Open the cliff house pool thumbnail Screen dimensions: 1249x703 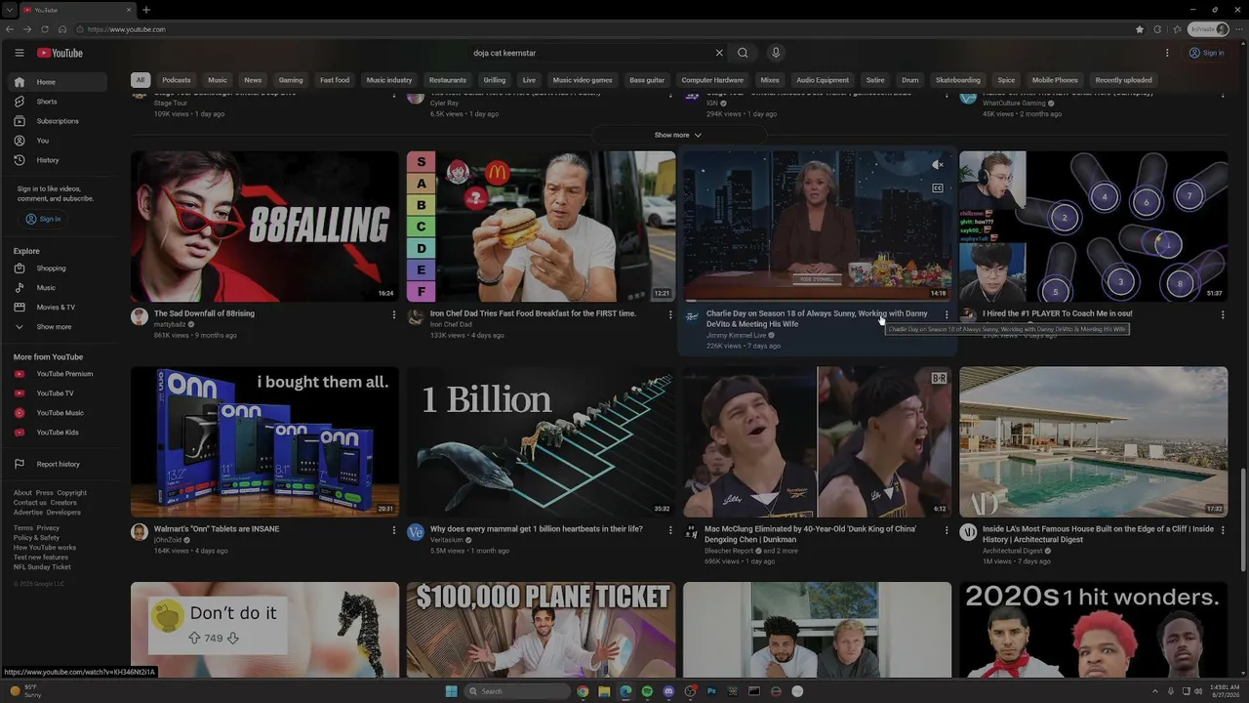point(1094,442)
